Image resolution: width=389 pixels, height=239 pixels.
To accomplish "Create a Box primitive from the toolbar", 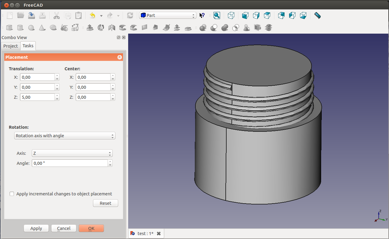I will coord(9,28).
